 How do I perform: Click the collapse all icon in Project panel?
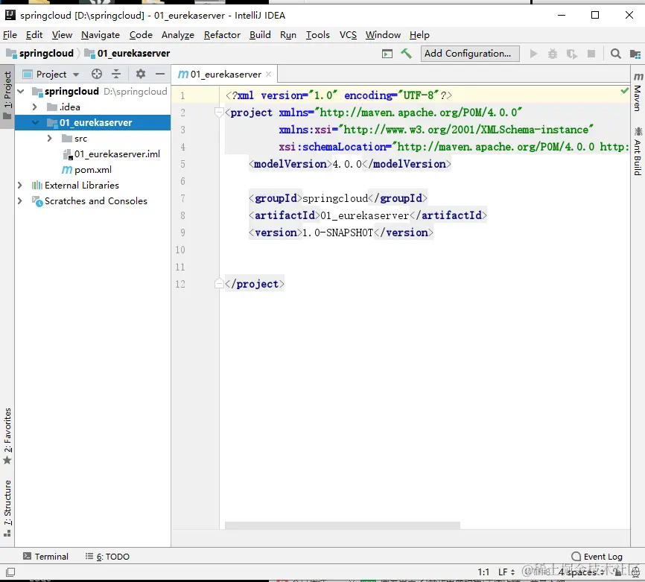[116, 74]
